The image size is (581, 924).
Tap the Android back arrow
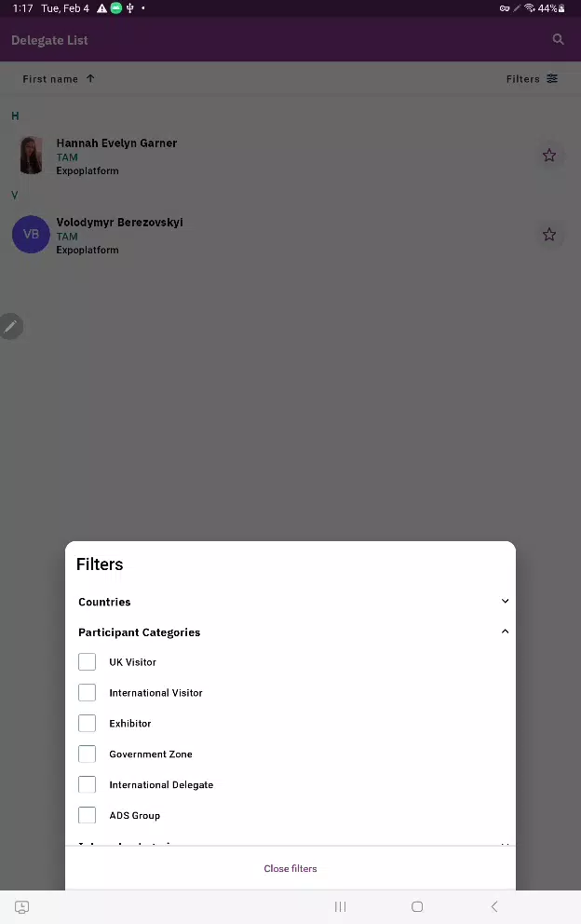click(494, 906)
